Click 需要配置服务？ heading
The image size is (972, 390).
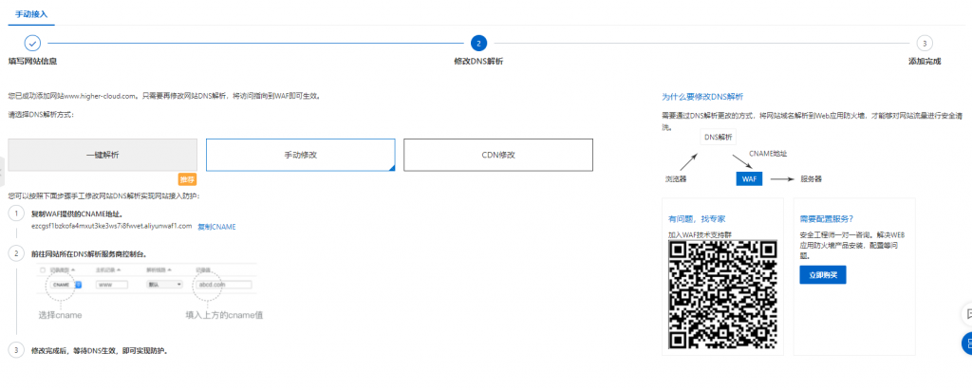click(x=827, y=219)
